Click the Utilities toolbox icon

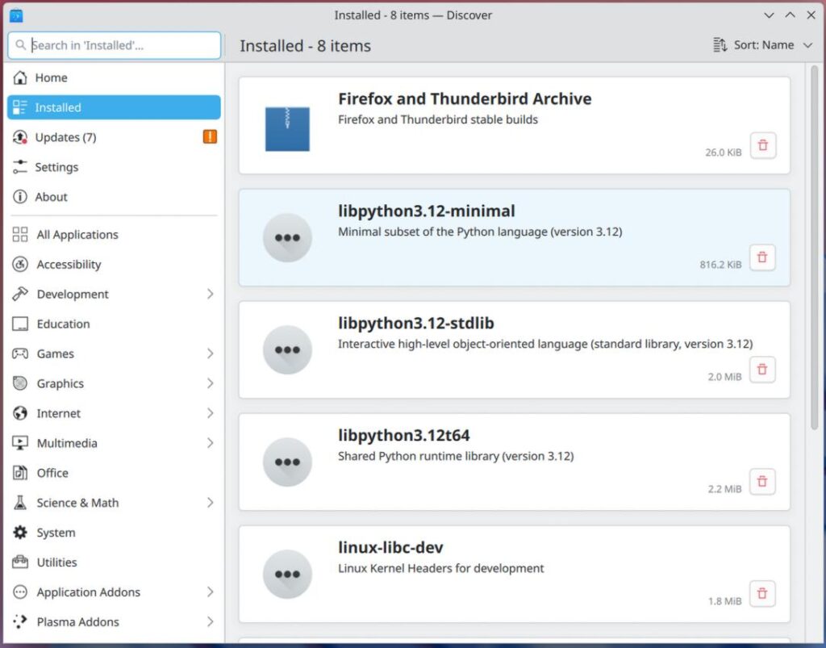[20, 562]
